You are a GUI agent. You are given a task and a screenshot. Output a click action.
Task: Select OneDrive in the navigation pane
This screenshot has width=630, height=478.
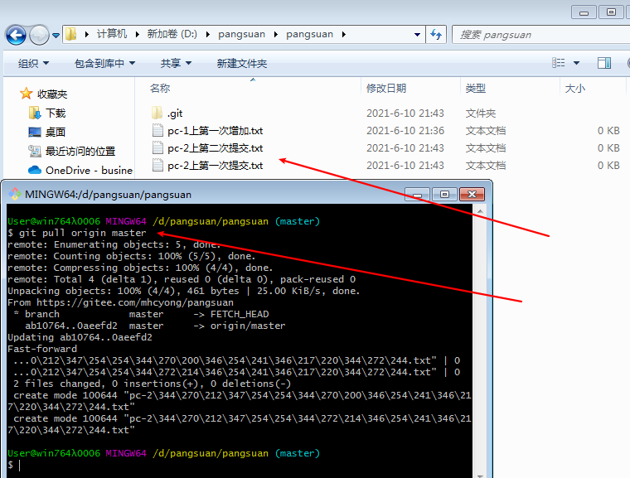[x=88, y=170]
